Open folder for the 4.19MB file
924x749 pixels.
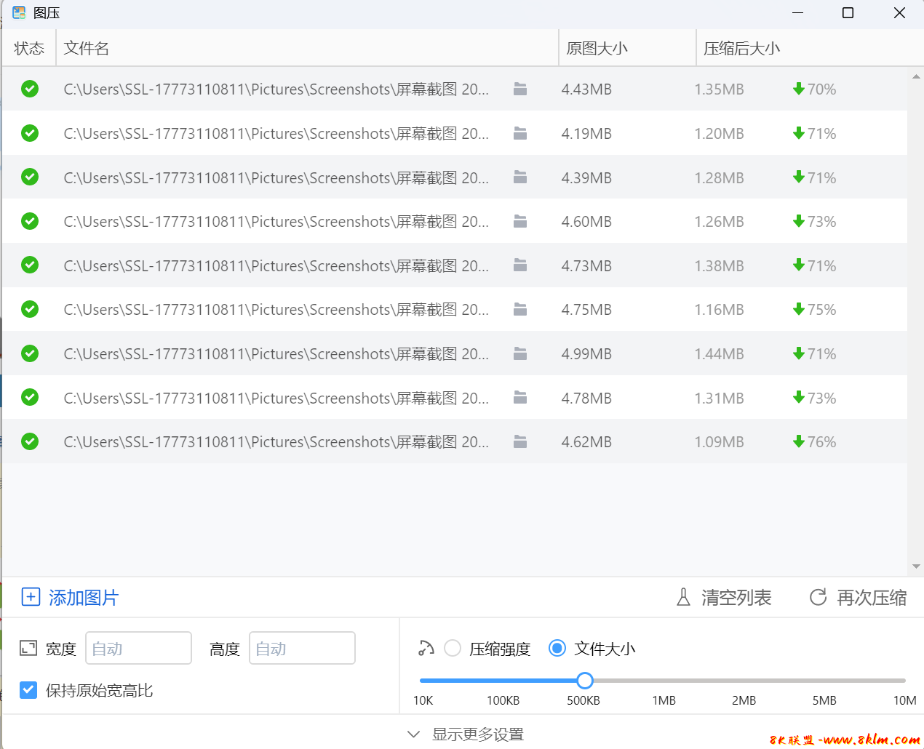519,133
